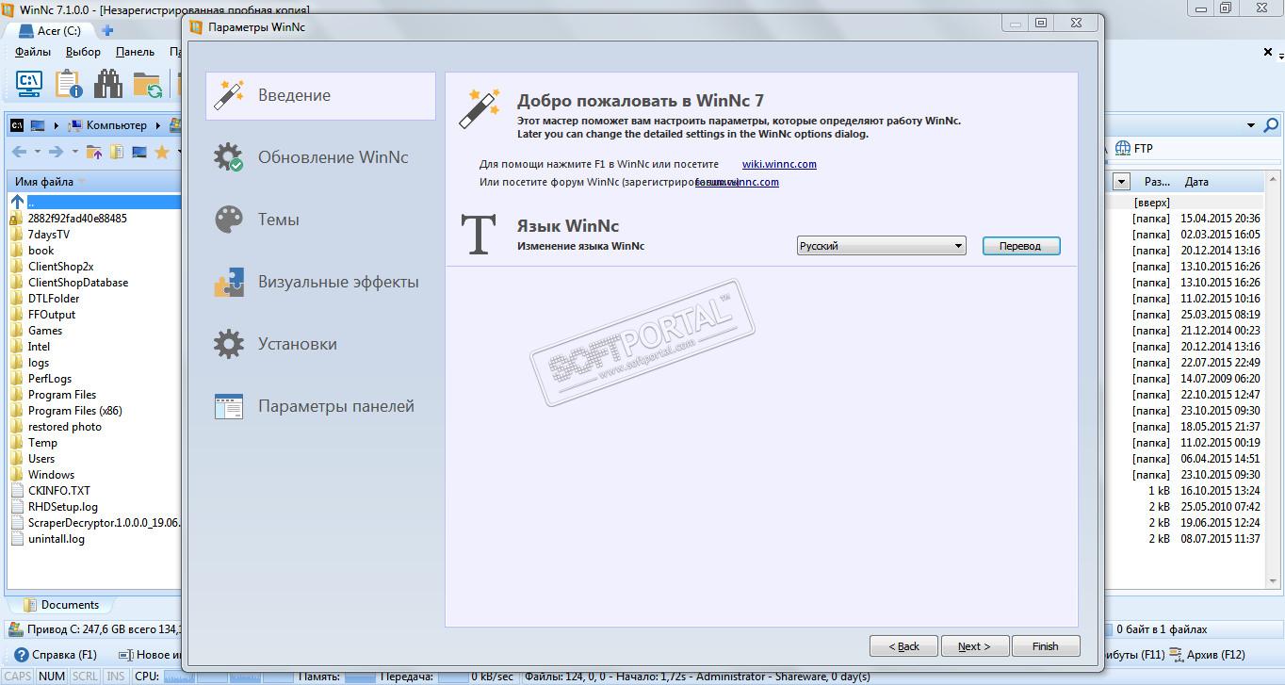Open the binoculars search toolbar icon
Screen dimensions: 1285x685
point(108,84)
